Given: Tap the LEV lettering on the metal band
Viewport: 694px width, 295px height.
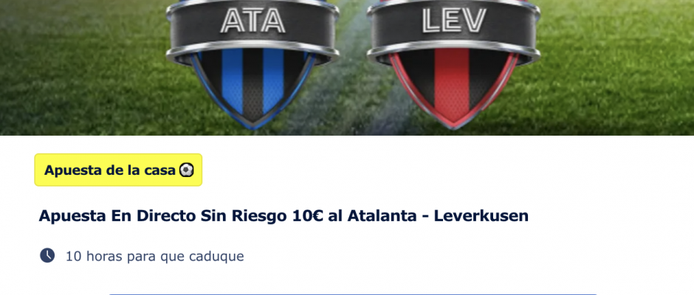Looking at the screenshot, I should coord(453,21).
